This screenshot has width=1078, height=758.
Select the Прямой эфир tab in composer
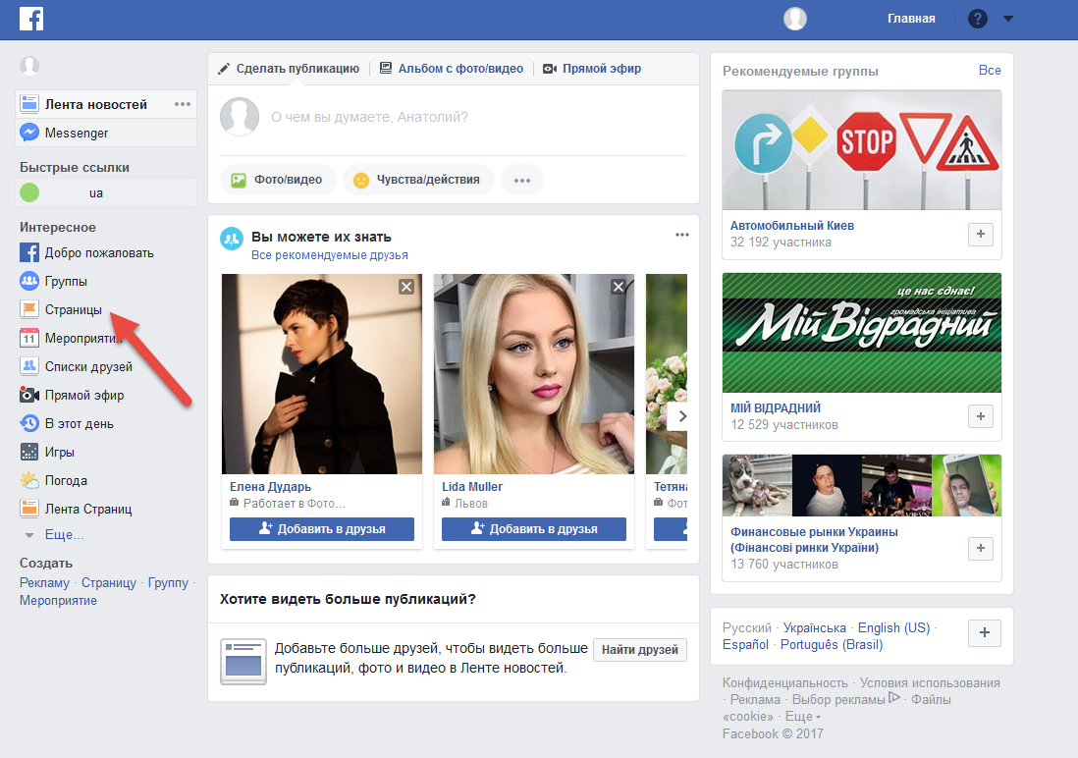click(592, 69)
